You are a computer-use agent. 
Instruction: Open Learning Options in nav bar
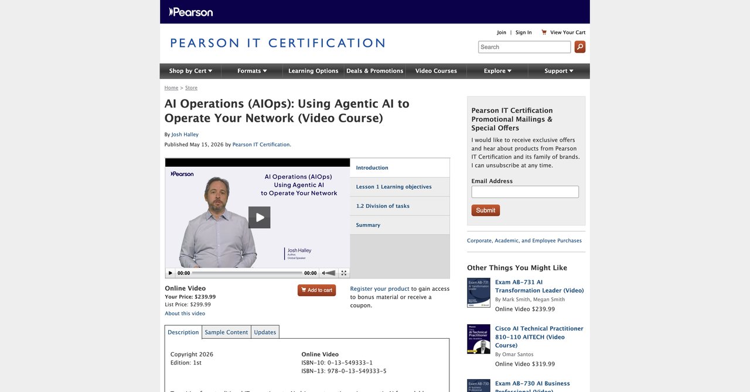pyautogui.click(x=313, y=71)
